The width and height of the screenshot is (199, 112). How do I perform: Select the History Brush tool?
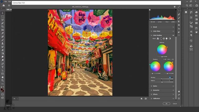coord(2,47)
